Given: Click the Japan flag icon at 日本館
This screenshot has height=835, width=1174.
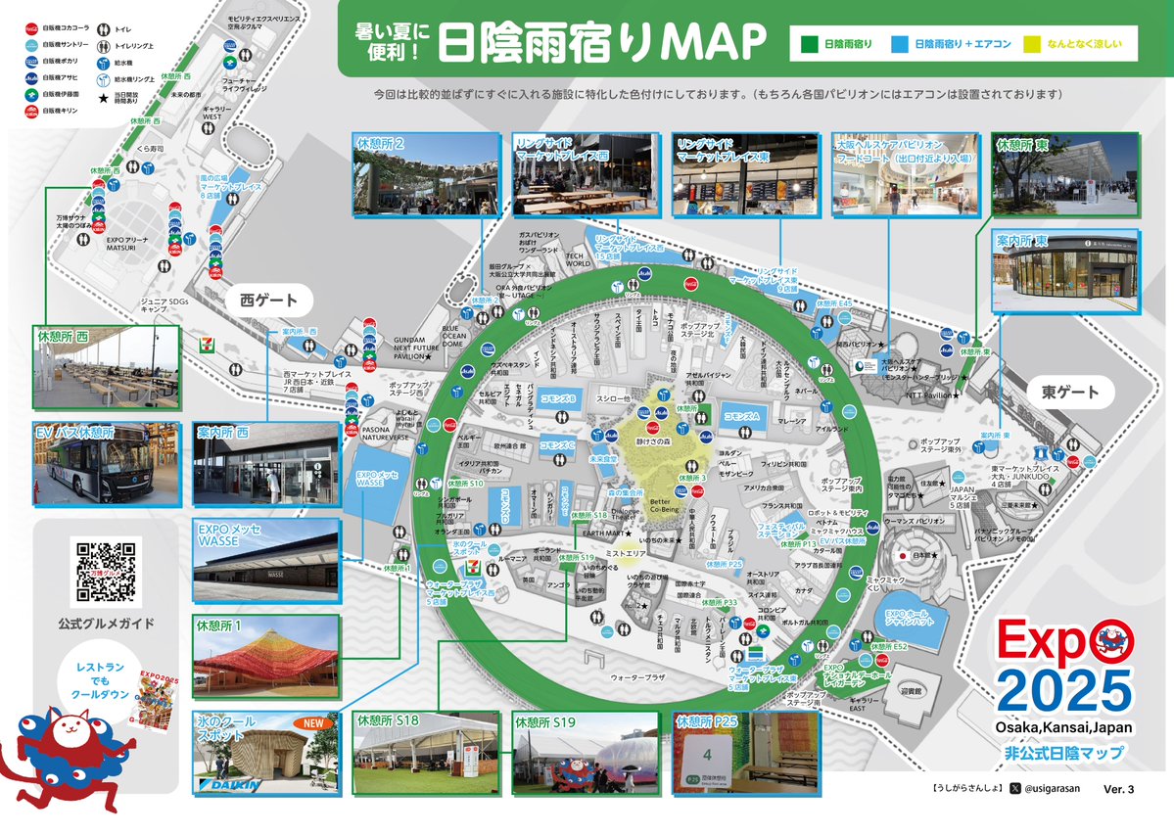Looking at the screenshot, I should point(904,556).
